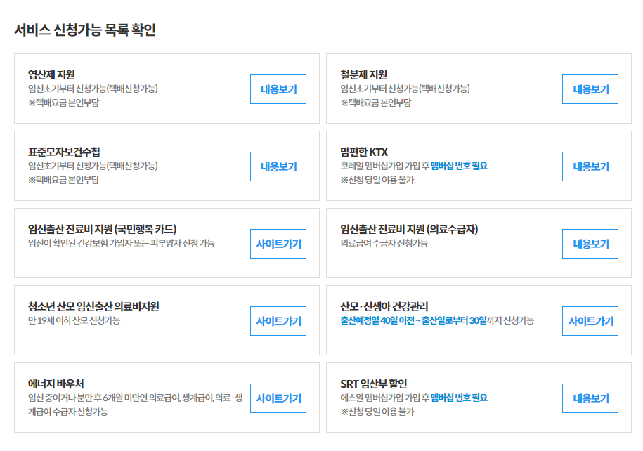Image resolution: width=643 pixels, height=451 pixels.
Task: Click the 멤버십 번호 필요 text in KTX card
Action: point(458,165)
